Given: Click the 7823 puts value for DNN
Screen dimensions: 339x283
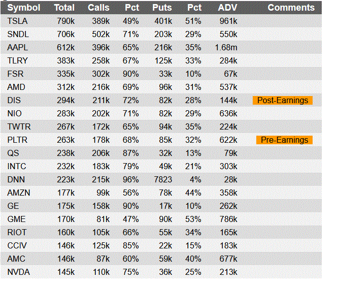Looking at the screenshot, I should tap(162, 179).
